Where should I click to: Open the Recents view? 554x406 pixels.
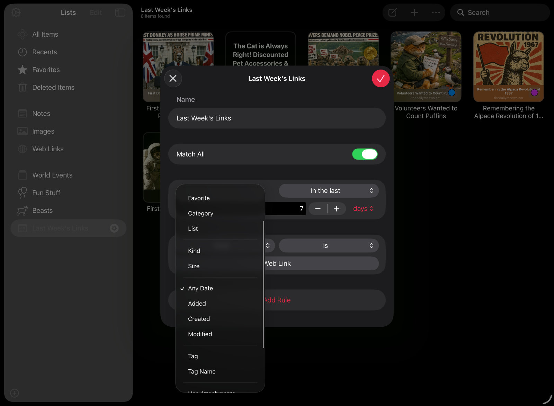pos(44,52)
